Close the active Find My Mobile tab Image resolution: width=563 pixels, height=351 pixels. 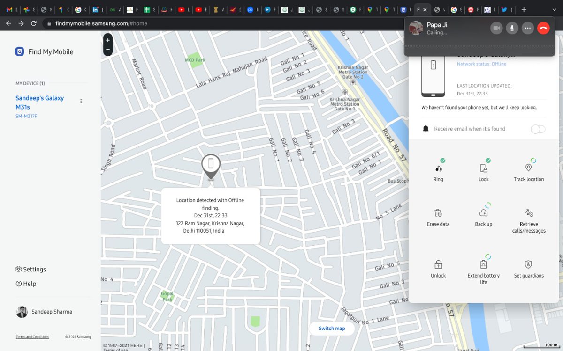tap(425, 9)
